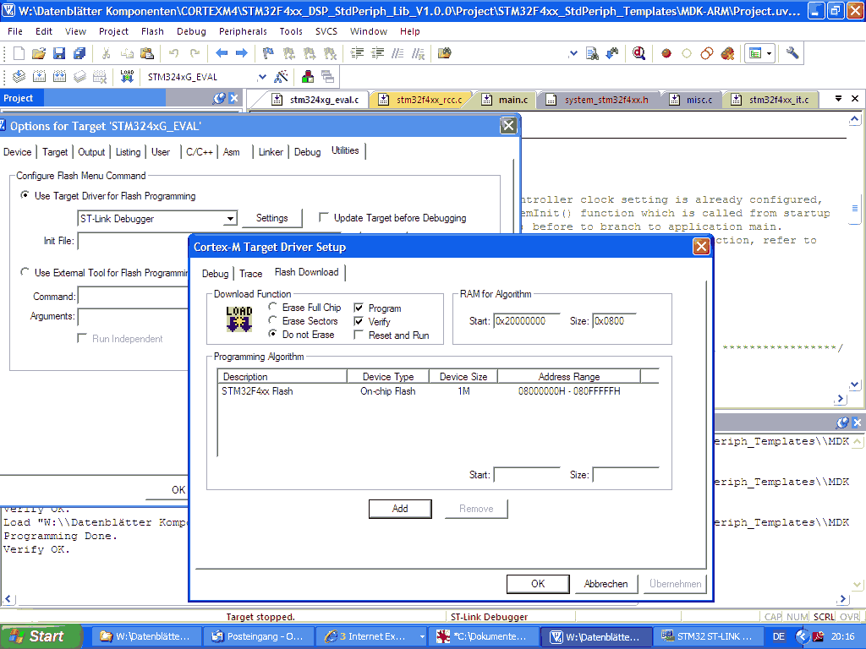The image size is (866, 649).
Task: Open the STM324xG_EVAL target dropdown
Action: coord(262,77)
